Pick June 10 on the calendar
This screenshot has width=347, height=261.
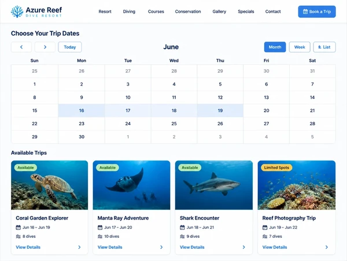pyautogui.click(x=128, y=98)
